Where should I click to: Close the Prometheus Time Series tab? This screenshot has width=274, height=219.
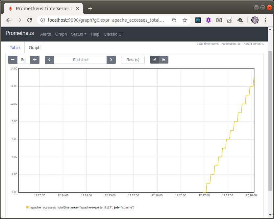pos(78,9)
